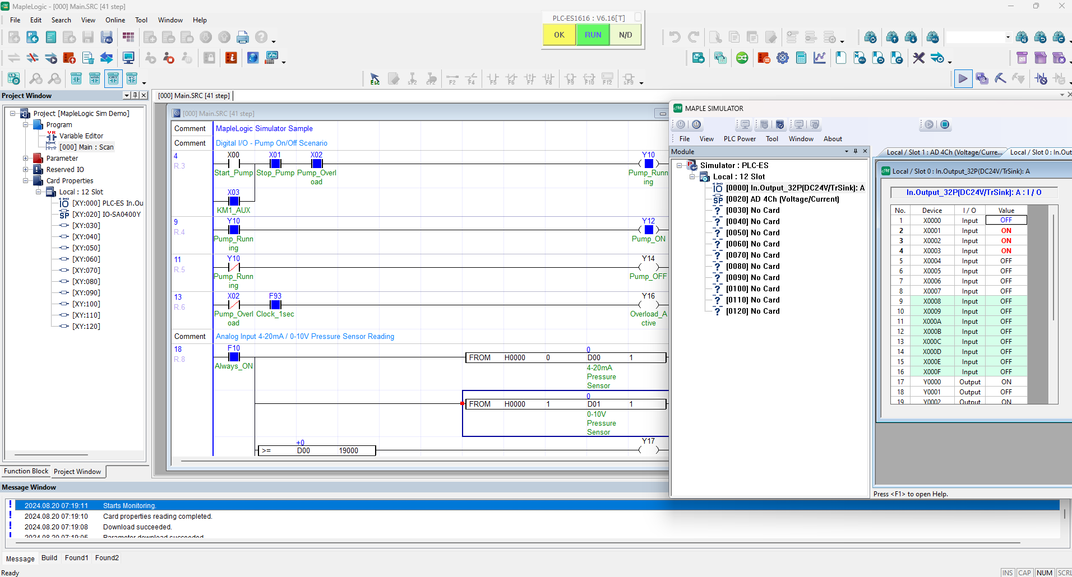Select the Esc cursor tool in the ladder toolbar
This screenshot has height=577, width=1072.
pyautogui.click(x=374, y=78)
